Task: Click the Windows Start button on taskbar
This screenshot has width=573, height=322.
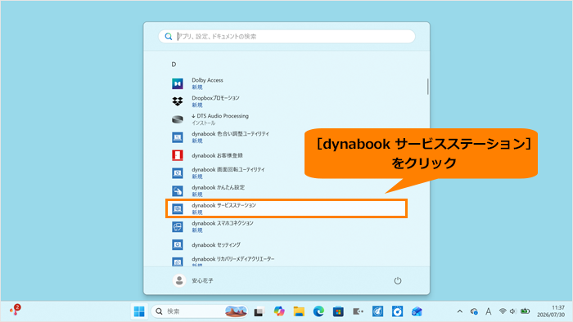Action: (x=139, y=311)
